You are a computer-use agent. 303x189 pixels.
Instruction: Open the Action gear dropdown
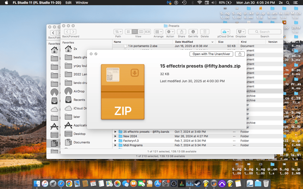(170, 31)
